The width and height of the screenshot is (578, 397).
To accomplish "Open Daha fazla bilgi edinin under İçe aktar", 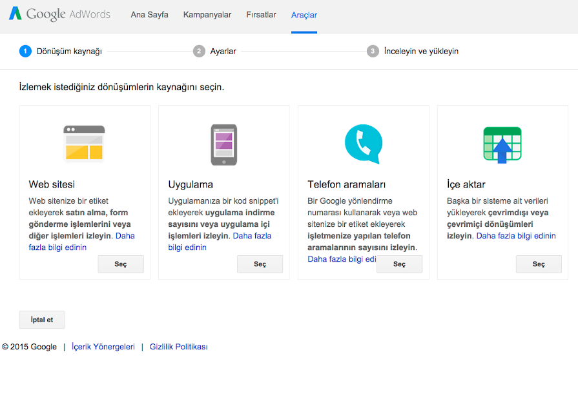I will [515, 236].
